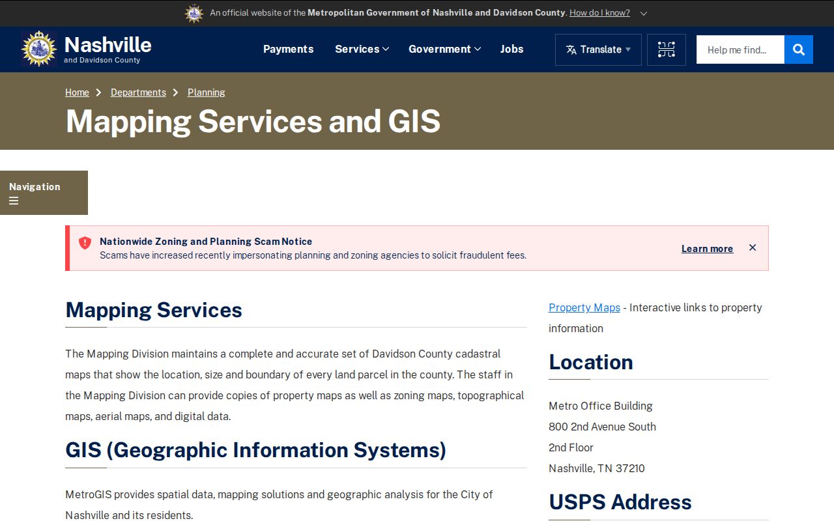Click Learn more on the scam notice
Screen dimensions: 834x521
tap(707, 249)
